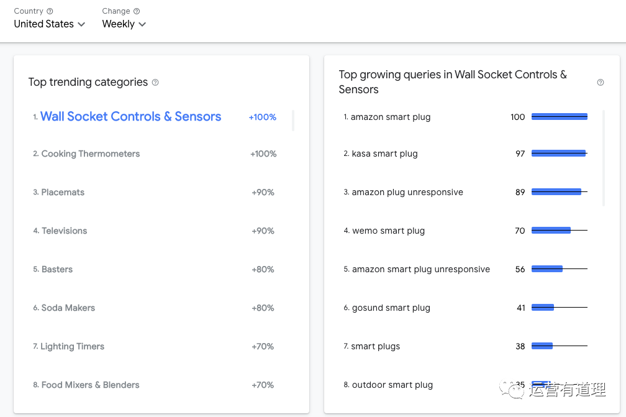
Task: Choose Food Mixers & Blenders category
Action: (x=91, y=385)
